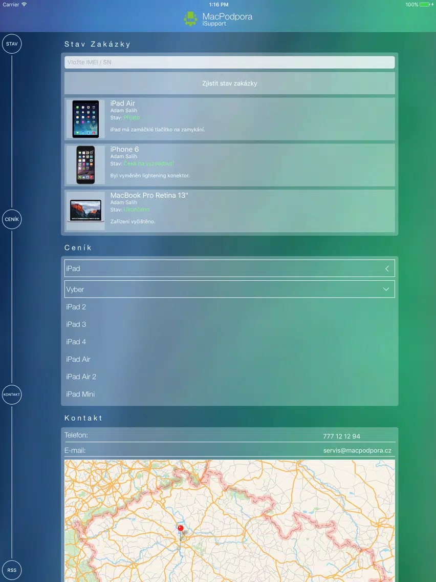436x582 pixels.
Task: Tap the Wi-Fi status icon
Action: [24, 5]
